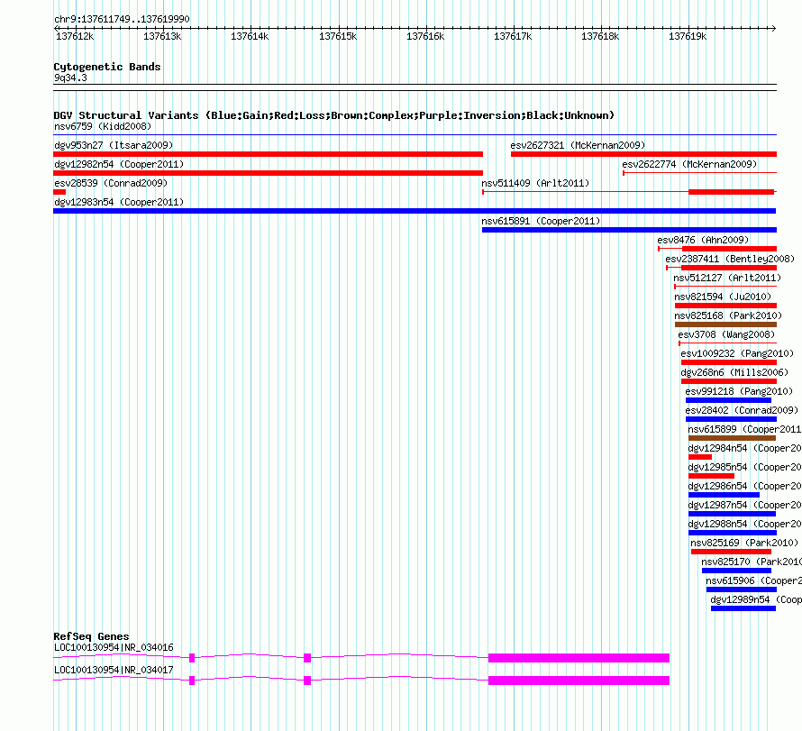
Task: Click the Cytogenetic Bands track title
Action: (107, 67)
